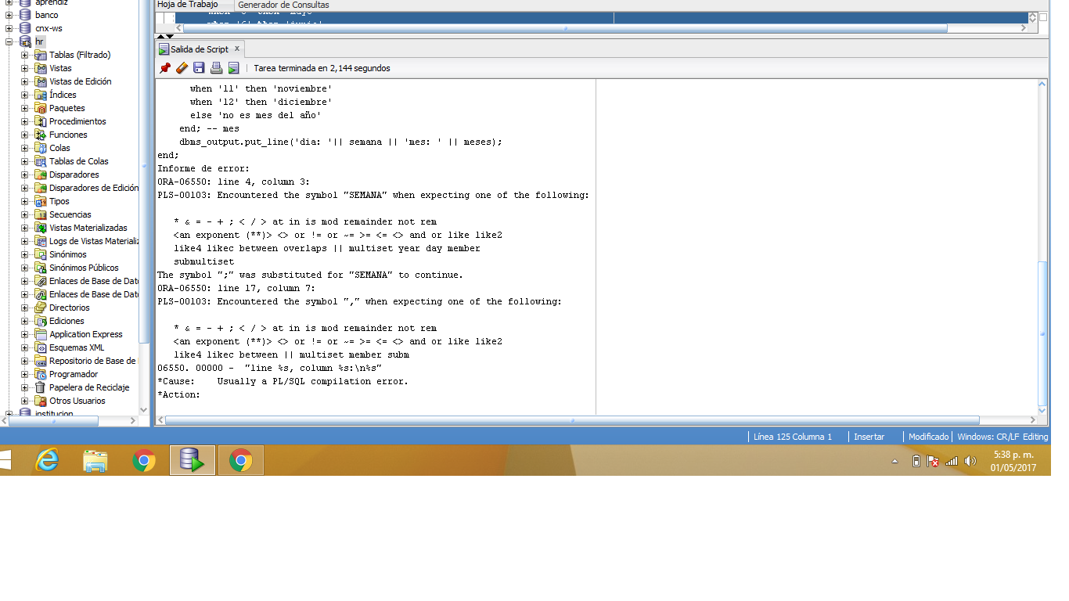The height and width of the screenshot is (601, 1069).
Task: Click 'ORA-06550: line 4, column 3:' line
Action: click(233, 182)
